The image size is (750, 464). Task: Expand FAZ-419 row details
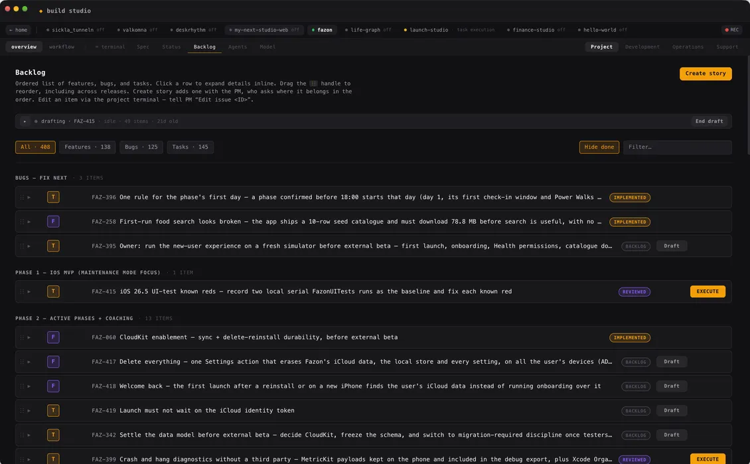[29, 410]
